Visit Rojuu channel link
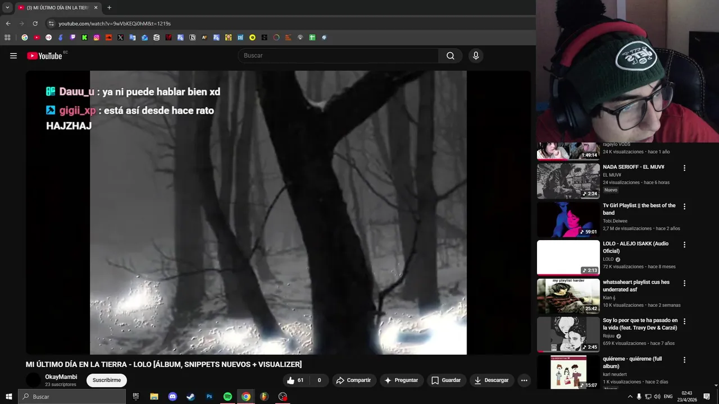The image size is (719, 404). (608, 336)
